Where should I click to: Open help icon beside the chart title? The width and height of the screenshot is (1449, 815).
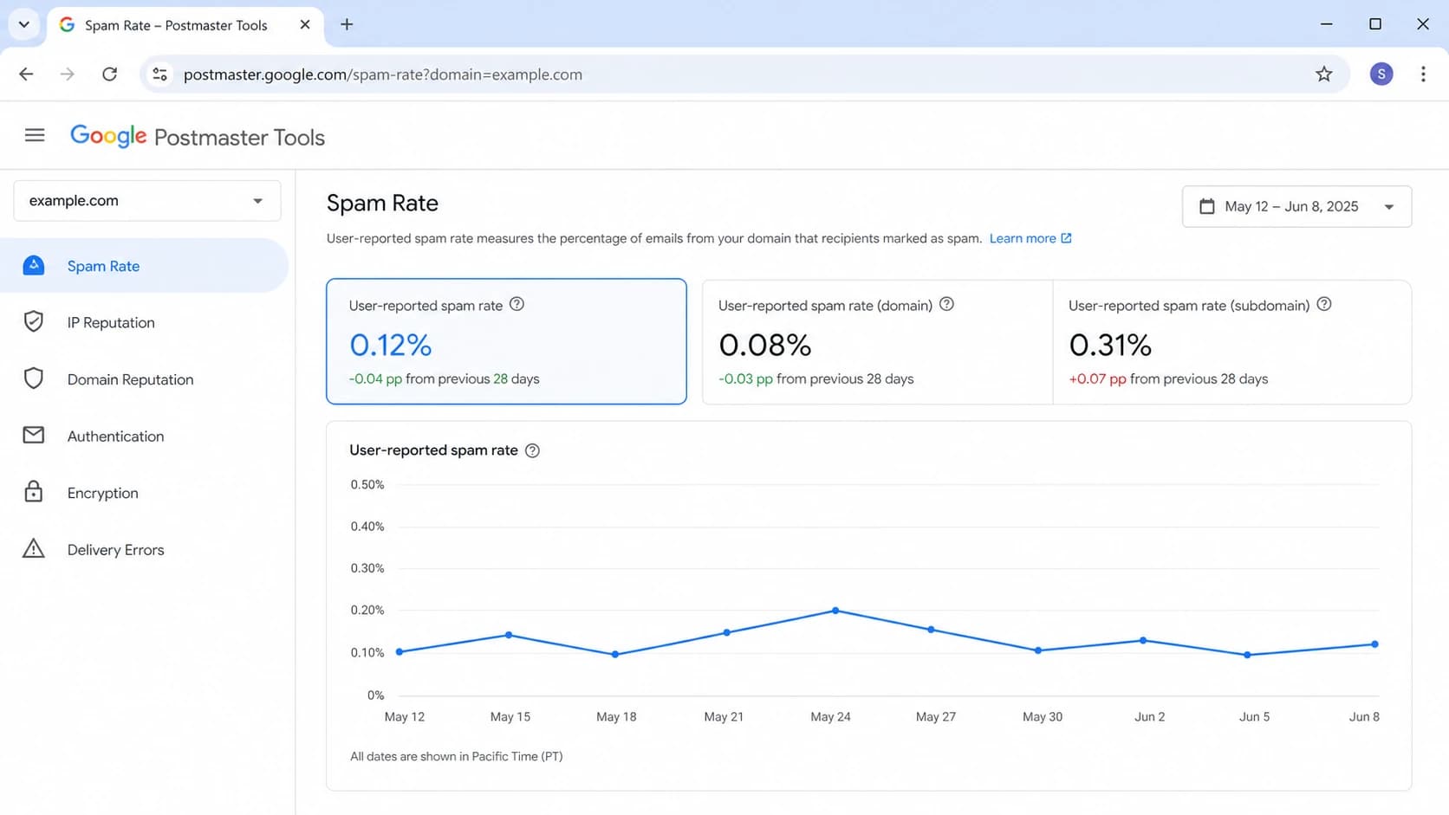pyautogui.click(x=532, y=450)
